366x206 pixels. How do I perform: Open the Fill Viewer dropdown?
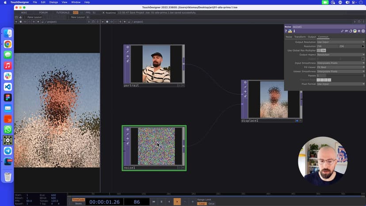point(340,67)
